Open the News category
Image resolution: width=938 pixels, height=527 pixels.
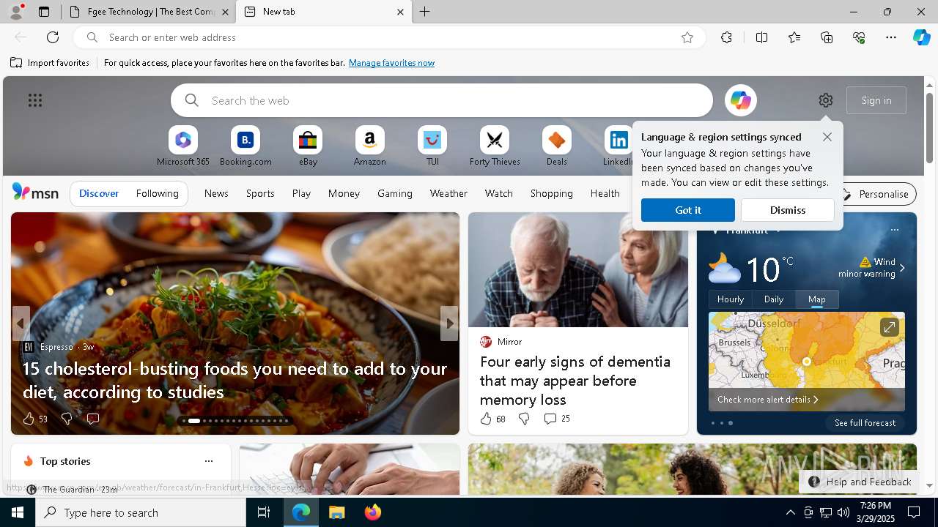[216, 193]
